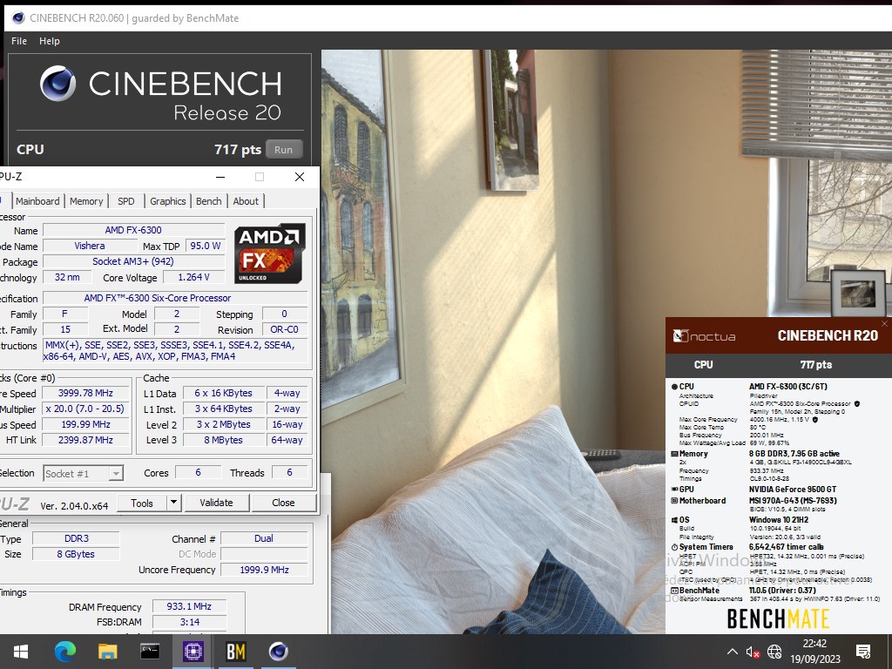892x669 pixels.
Task: Open the Socket #1 selection dropdown
Action: coord(83,473)
